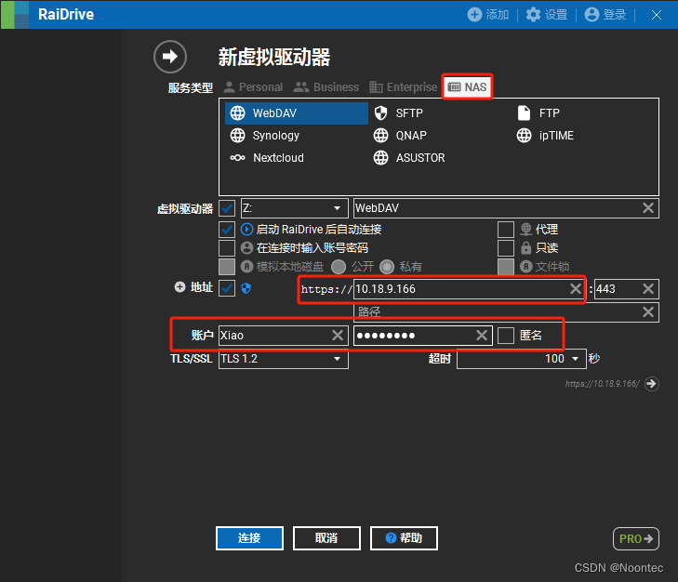Click the 登录 user icon
Viewport: 678px width, 582px height.
(x=592, y=14)
